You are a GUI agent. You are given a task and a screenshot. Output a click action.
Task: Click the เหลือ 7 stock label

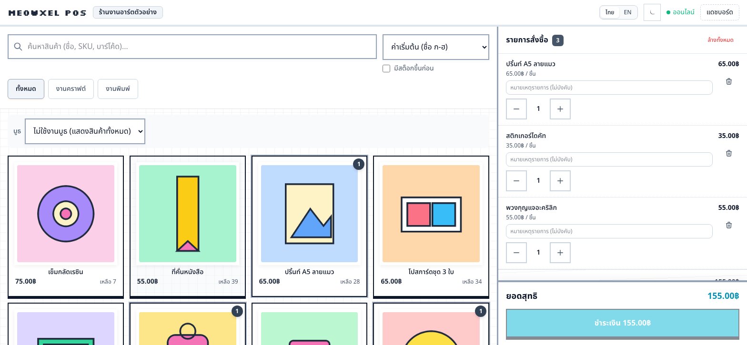[x=108, y=282]
